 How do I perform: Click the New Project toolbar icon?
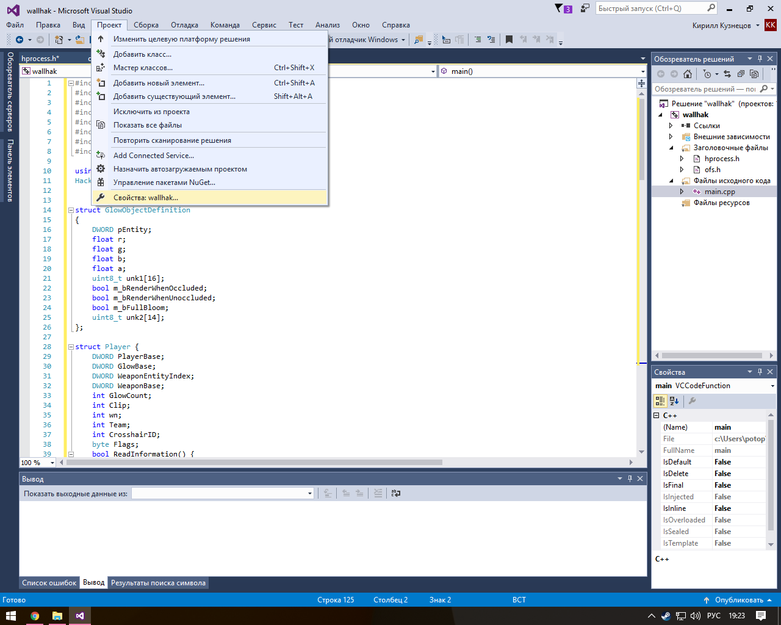click(x=59, y=40)
